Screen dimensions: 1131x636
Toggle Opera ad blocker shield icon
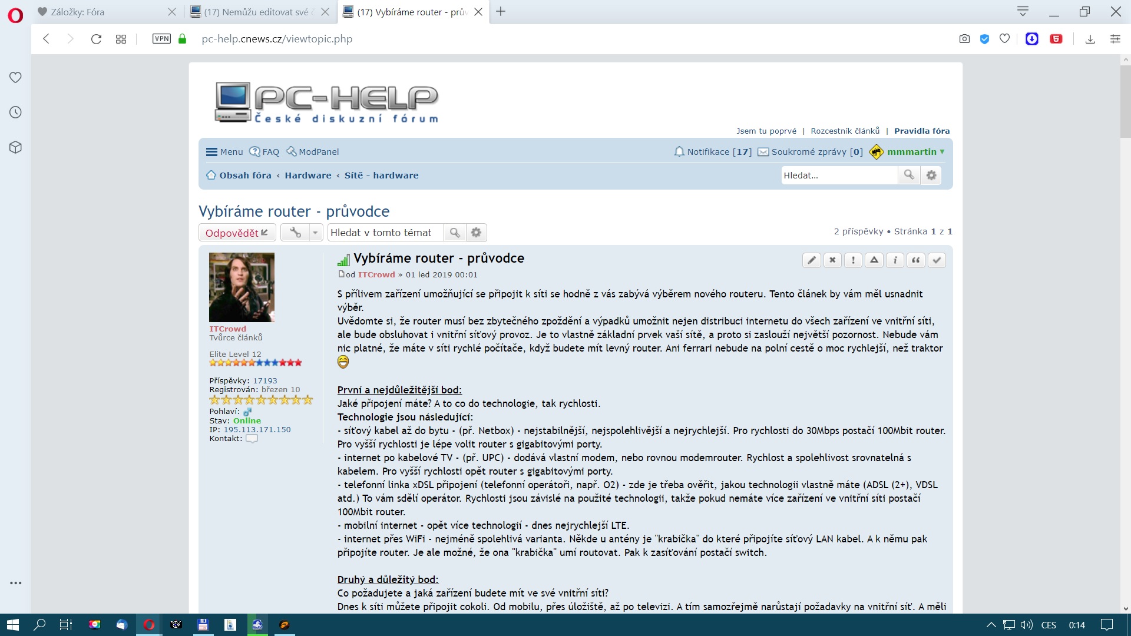pyautogui.click(x=984, y=39)
